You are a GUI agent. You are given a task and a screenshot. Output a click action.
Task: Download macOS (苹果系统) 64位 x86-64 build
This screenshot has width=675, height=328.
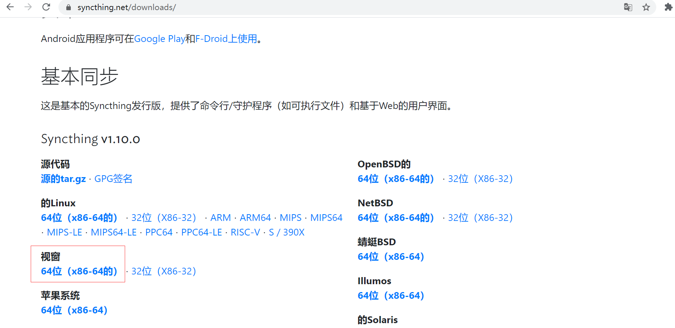click(x=74, y=310)
